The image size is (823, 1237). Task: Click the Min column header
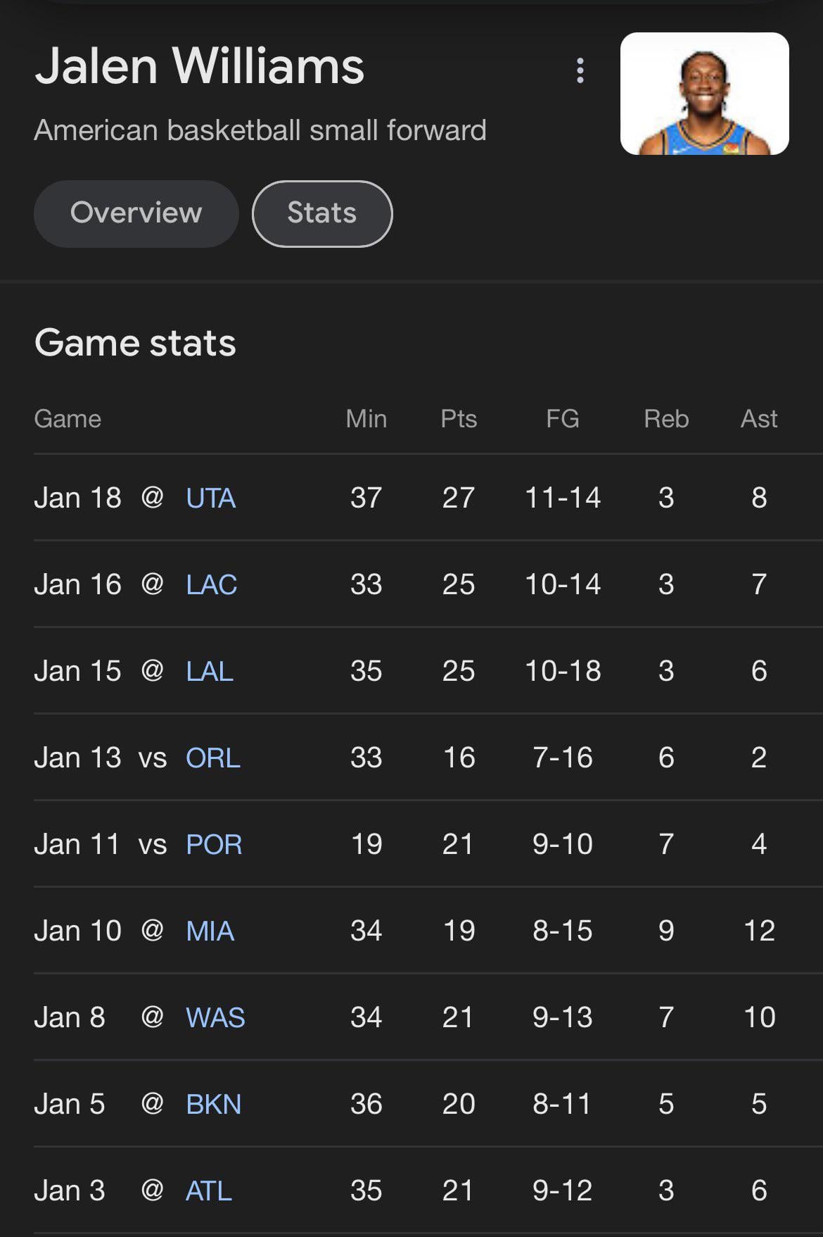coord(366,419)
